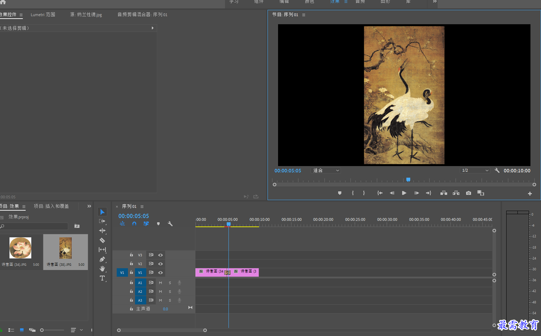Select the 效果控件 tab
Image resolution: width=541 pixels, height=336 pixels.
coord(8,15)
